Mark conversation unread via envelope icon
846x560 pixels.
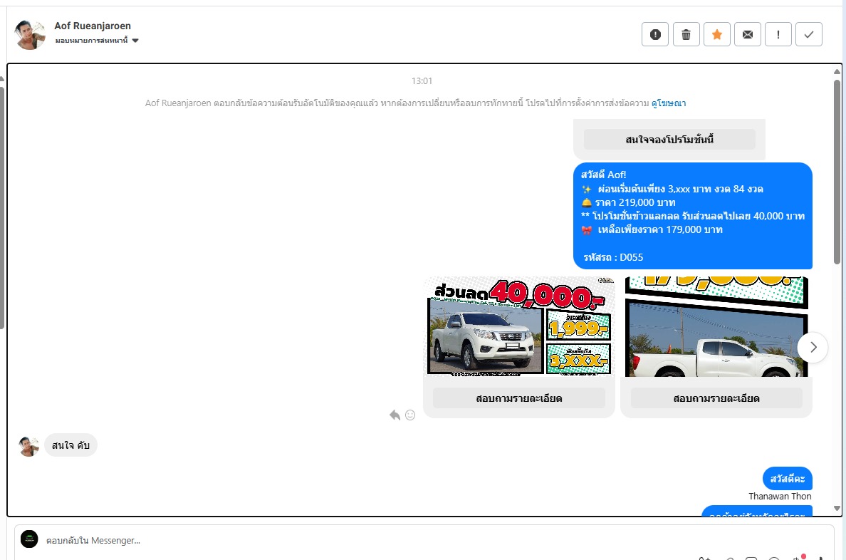[x=748, y=35]
